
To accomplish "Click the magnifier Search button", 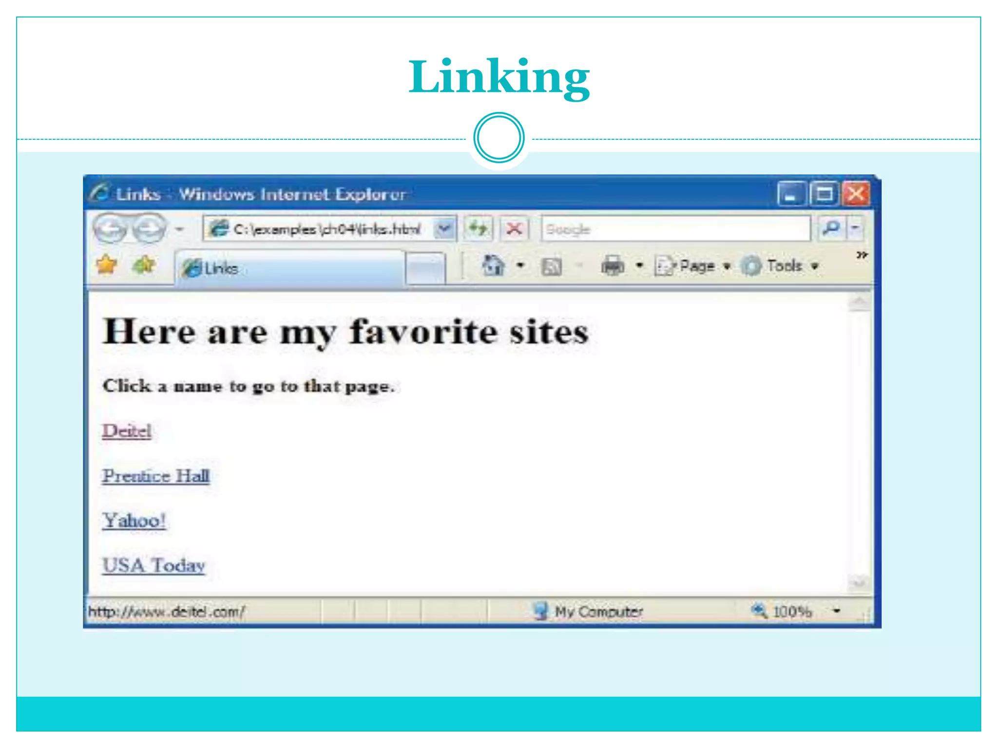I will [831, 227].
